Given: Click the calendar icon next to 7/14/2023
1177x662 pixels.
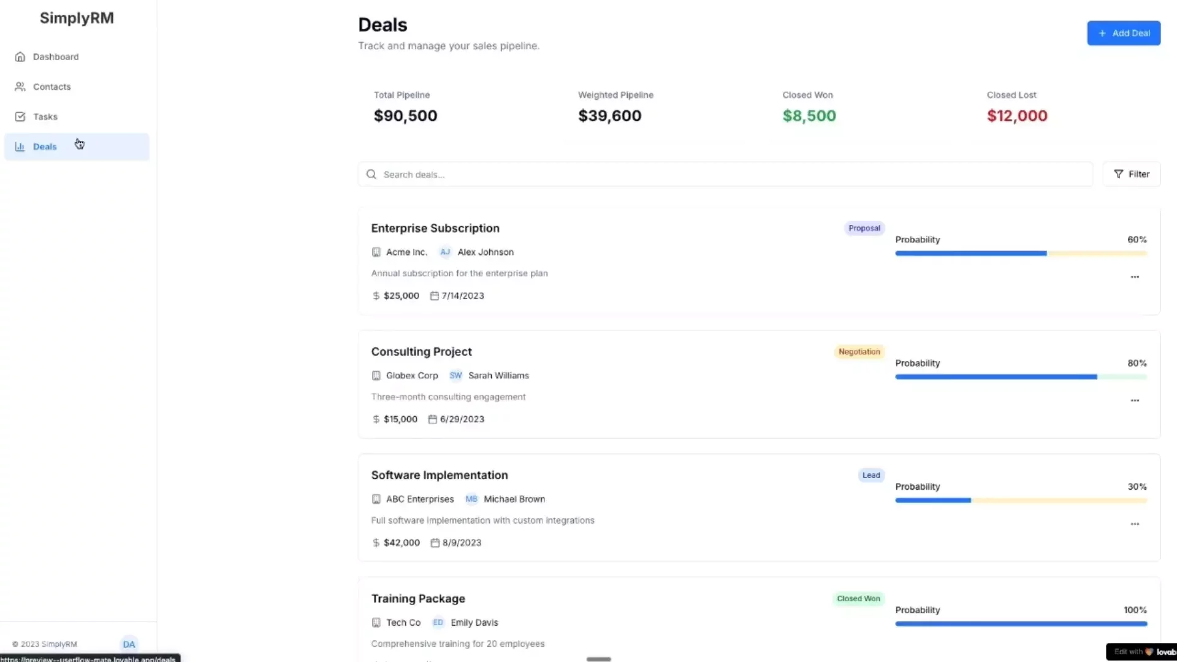Looking at the screenshot, I should [x=435, y=295].
